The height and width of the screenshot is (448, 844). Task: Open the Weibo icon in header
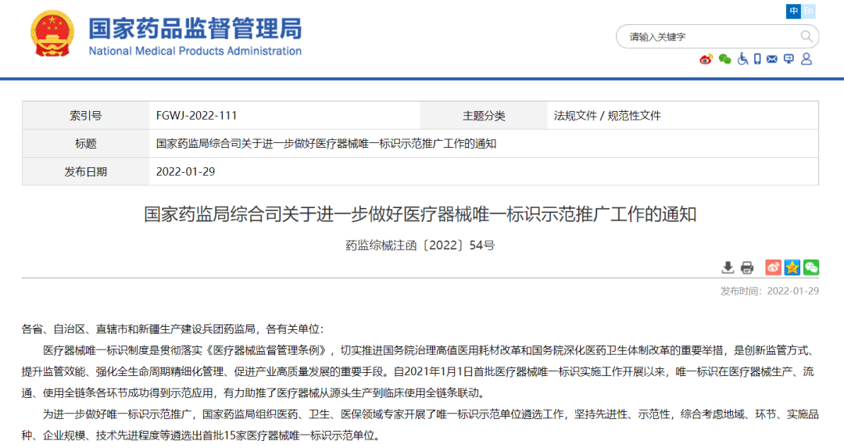pos(706,59)
